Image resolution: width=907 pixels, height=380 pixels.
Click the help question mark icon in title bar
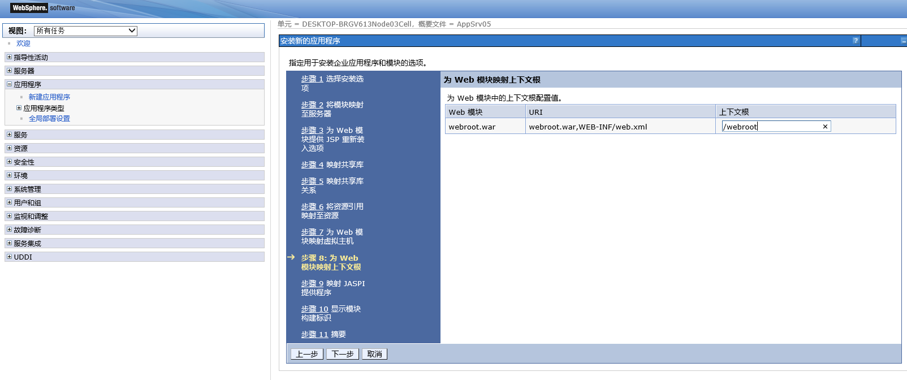(x=856, y=41)
